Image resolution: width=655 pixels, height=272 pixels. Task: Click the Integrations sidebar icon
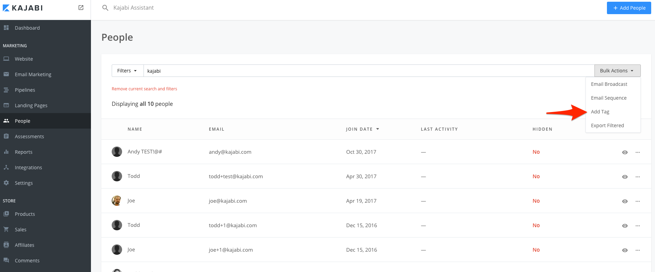click(6, 167)
